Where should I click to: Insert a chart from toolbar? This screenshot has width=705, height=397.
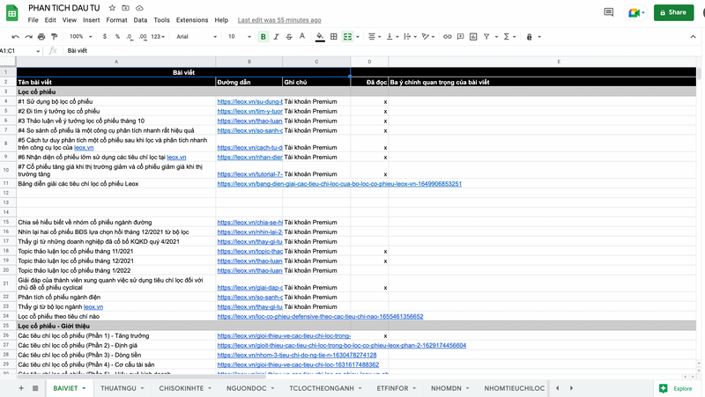[473, 37]
